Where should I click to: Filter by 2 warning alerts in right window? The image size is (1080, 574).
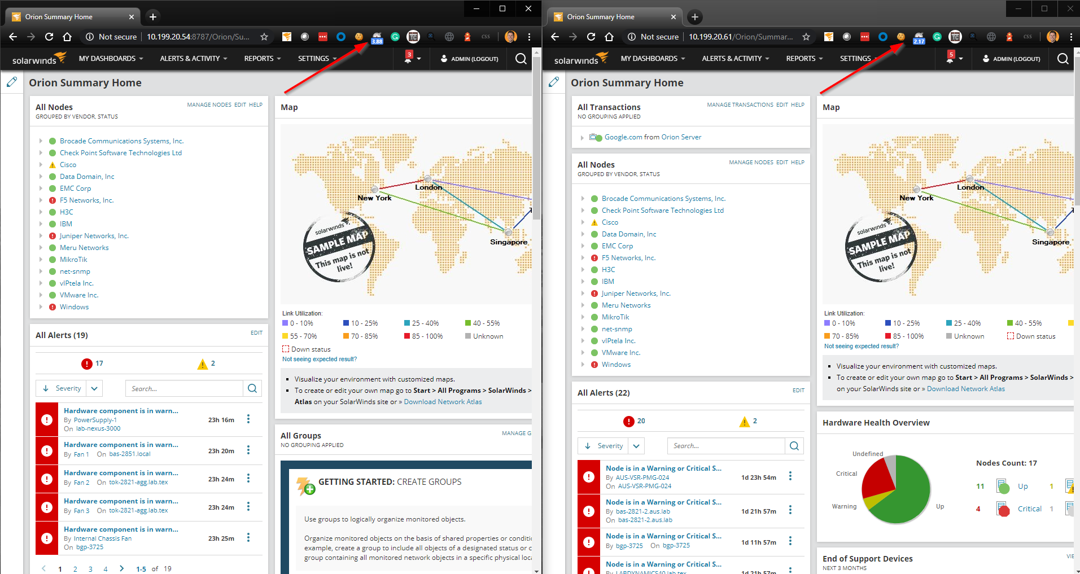[749, 422]
